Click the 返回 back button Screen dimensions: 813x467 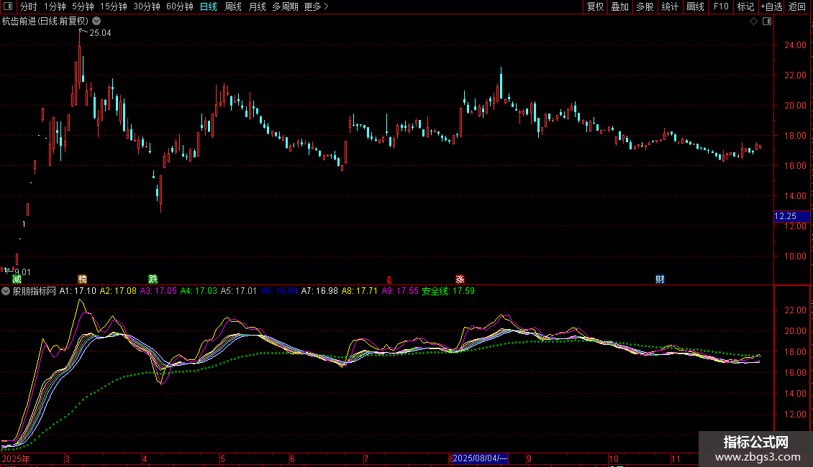point(797,6)
